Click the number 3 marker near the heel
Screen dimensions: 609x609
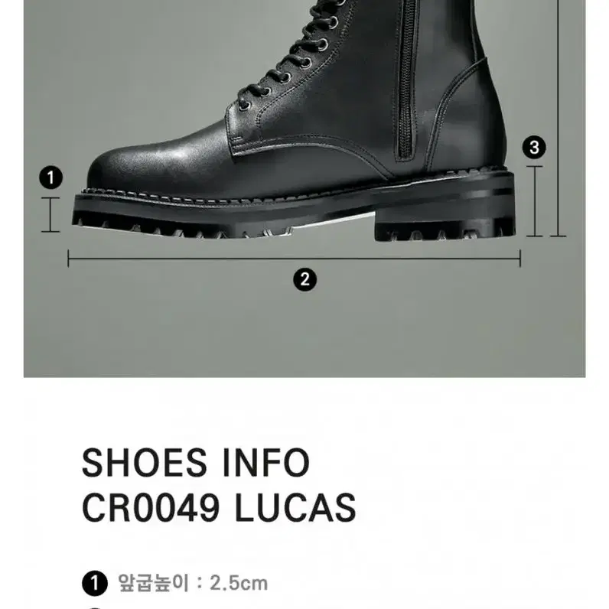(x=534, y=147)
